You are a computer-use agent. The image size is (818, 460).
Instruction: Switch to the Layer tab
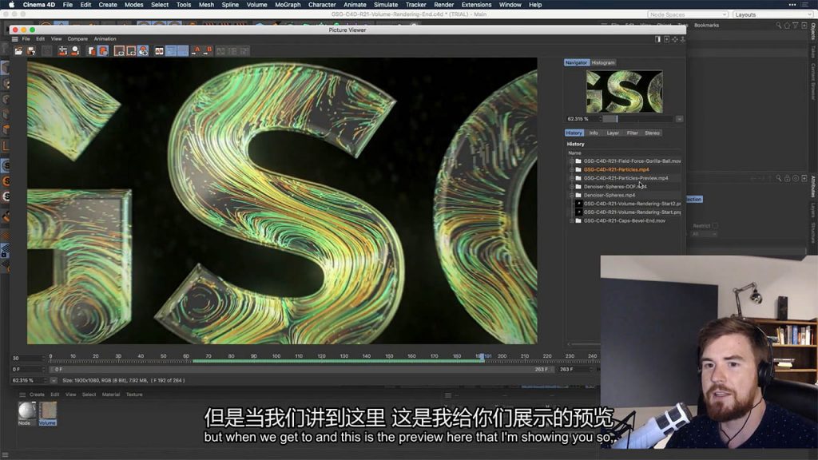[x=613, y=133]
